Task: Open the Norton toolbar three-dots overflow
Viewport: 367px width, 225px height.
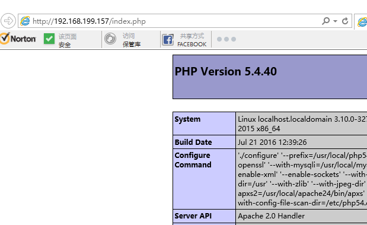Action: pyautogui.click(x=226, y=39)
